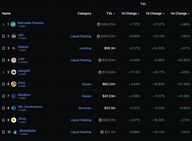
Task: Bookmark the Lido row
Action: click(4, 60)
